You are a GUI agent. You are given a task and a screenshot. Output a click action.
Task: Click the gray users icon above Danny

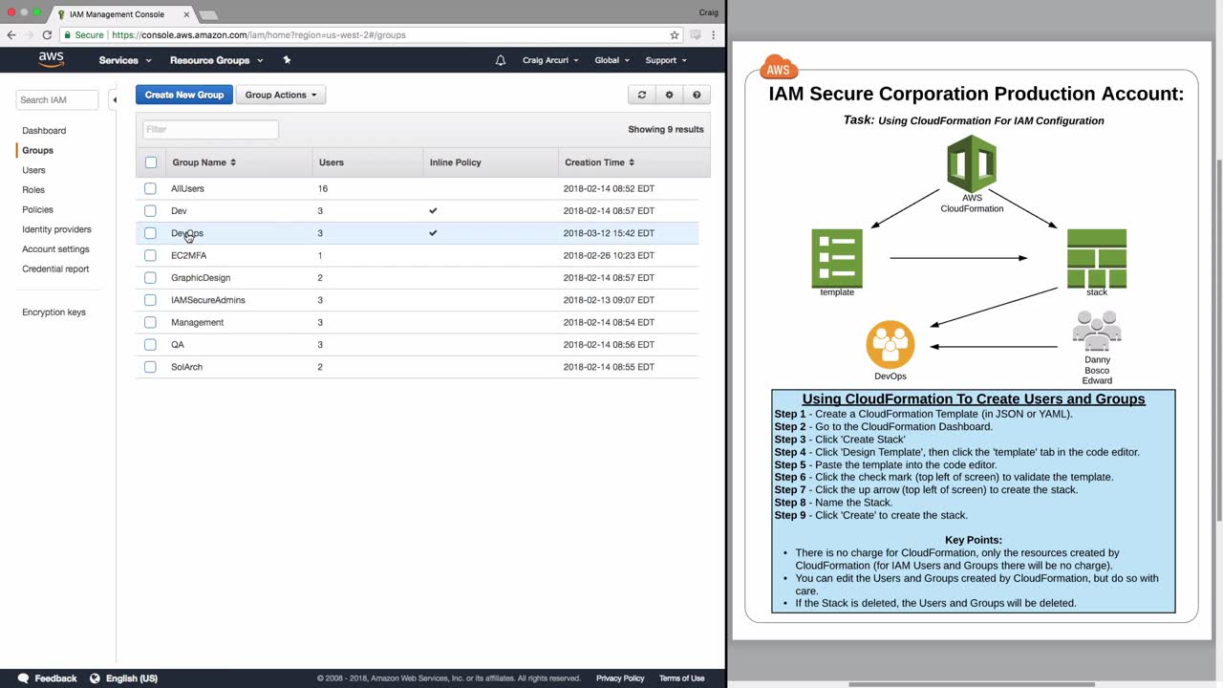coord(1097,331)
